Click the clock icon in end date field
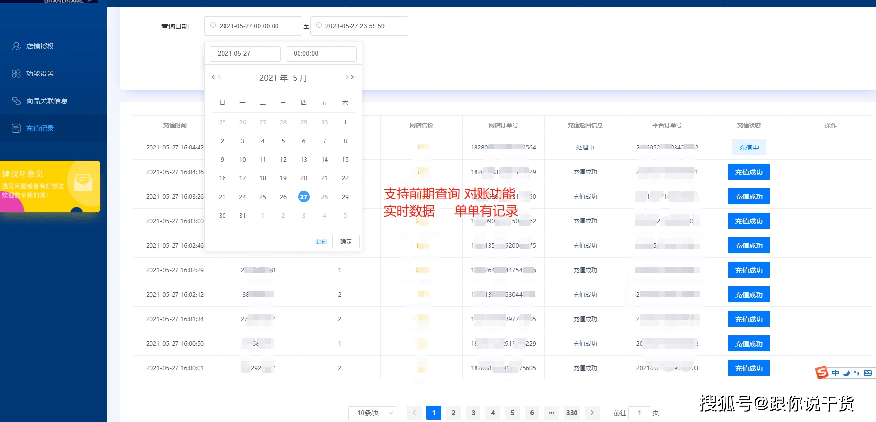The height and width of the screenshot is (422, 876). click(x=319, y=25)
